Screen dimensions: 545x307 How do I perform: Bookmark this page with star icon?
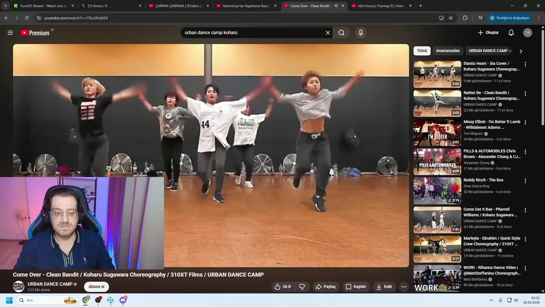(451, 18)
